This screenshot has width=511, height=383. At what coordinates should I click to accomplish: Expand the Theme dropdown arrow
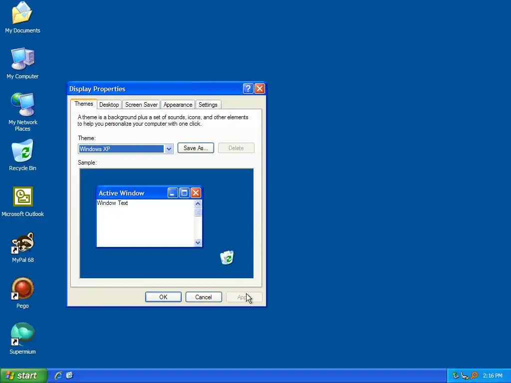(169, 149)
